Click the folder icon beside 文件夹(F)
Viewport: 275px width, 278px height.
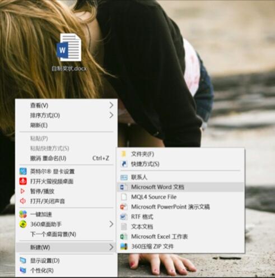[124, 154]
